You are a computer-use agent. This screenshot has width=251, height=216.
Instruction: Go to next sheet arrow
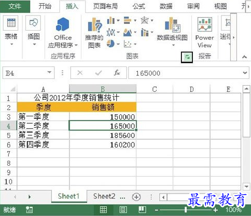(30, 197)
